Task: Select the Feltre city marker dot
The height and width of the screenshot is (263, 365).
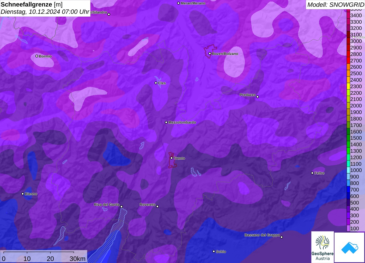Action: [x=312, y=173]
